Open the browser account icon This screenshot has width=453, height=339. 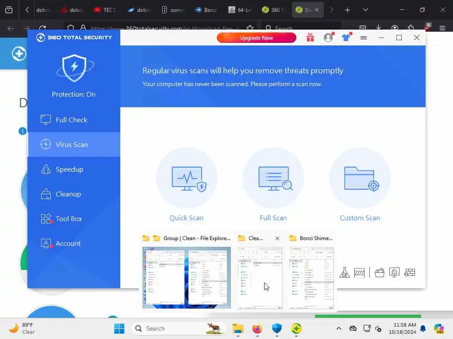tap(395, 28)
